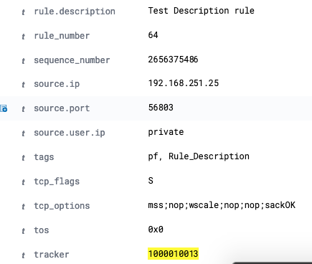
Task: Select the tcp_flags field name
Action: pyautogui.click(x=57, y=181)
